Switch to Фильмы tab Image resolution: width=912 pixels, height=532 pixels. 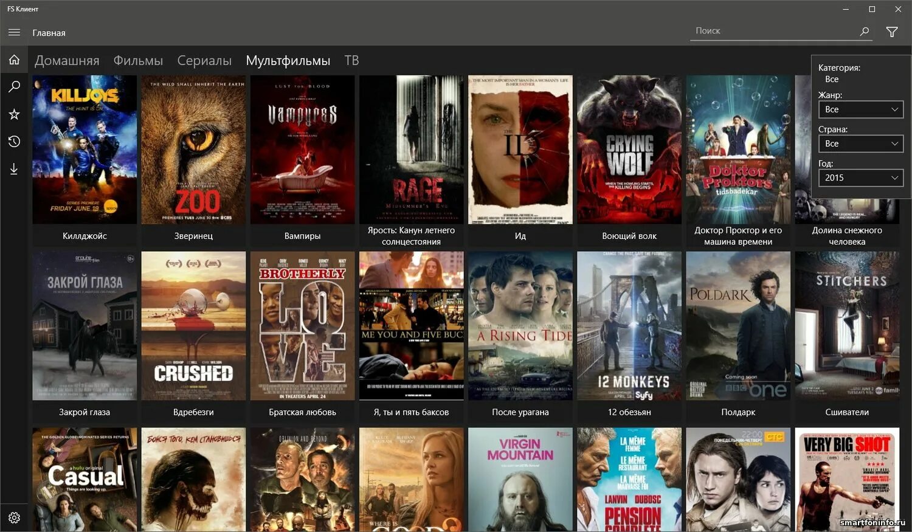click(x=138, y=60)
